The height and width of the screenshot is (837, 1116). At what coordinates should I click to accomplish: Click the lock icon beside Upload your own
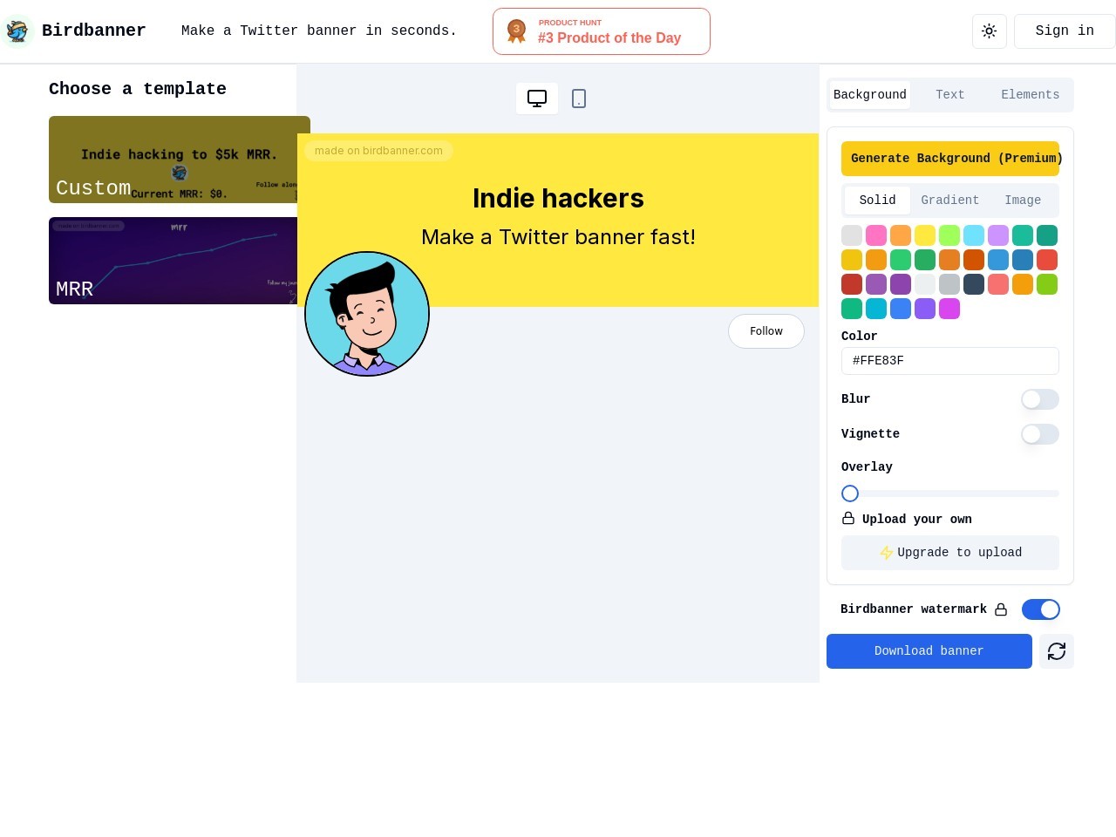(848, 518)
